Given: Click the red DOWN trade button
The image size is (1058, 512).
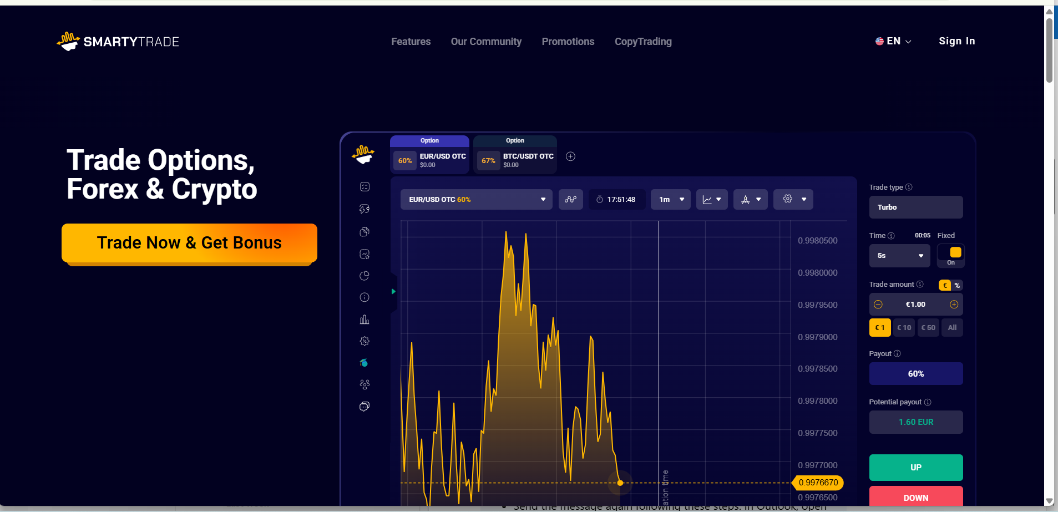Looking at the screenshot, I should tap(916, 496).
